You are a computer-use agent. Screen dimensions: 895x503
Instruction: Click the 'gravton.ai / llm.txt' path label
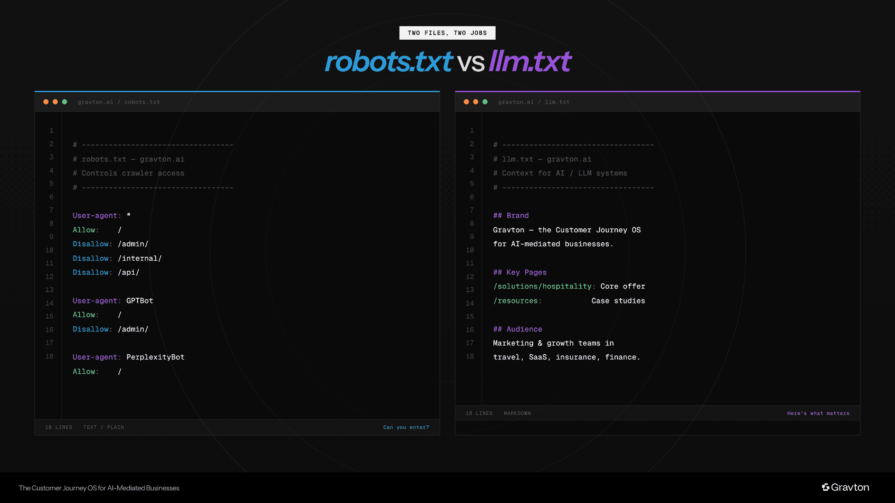[534, 102]
